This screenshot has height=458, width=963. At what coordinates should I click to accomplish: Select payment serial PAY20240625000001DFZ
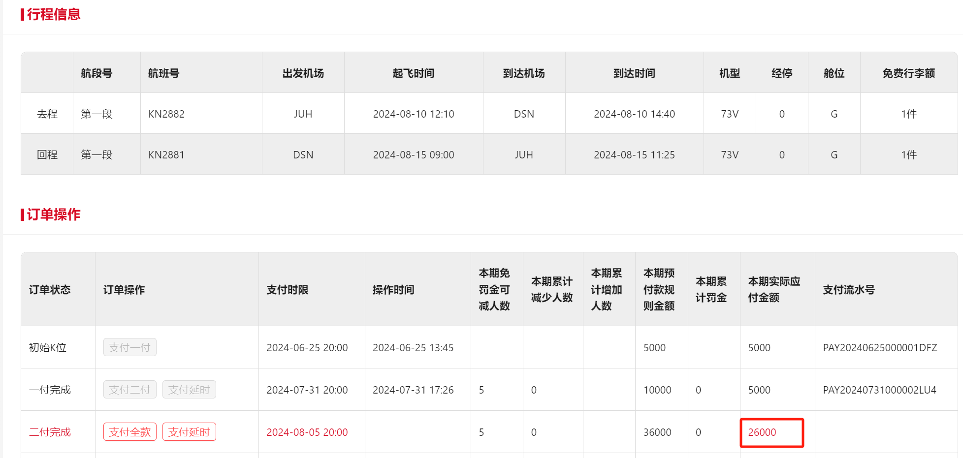(880, 348)
